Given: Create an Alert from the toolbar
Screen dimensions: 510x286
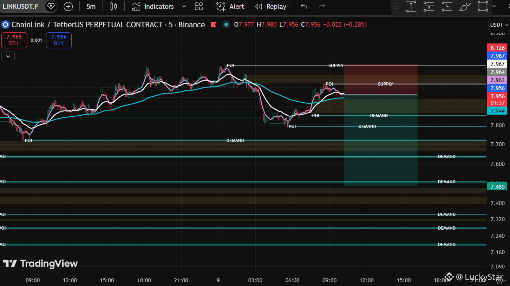Looking at the screenshot, I should point(230,6).
